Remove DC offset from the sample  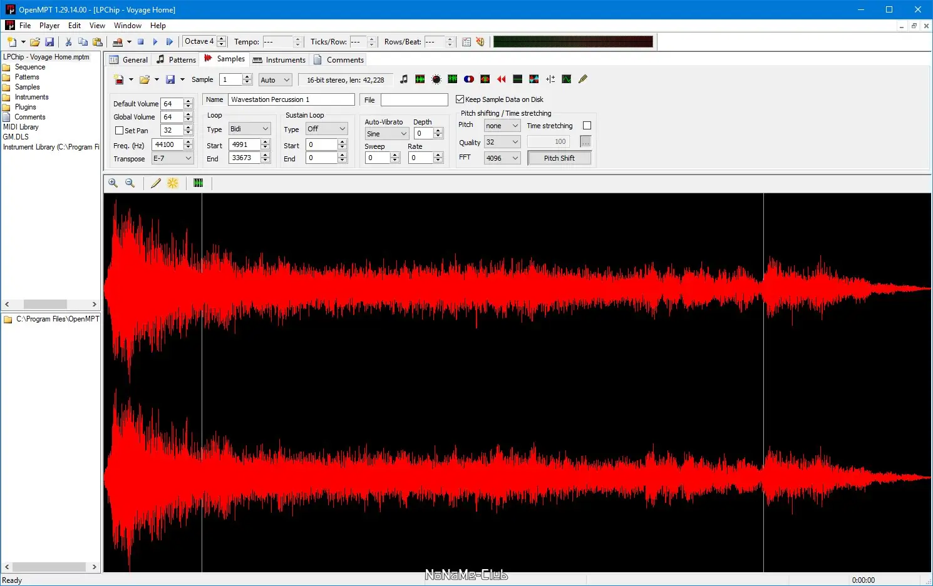point(453,79)
